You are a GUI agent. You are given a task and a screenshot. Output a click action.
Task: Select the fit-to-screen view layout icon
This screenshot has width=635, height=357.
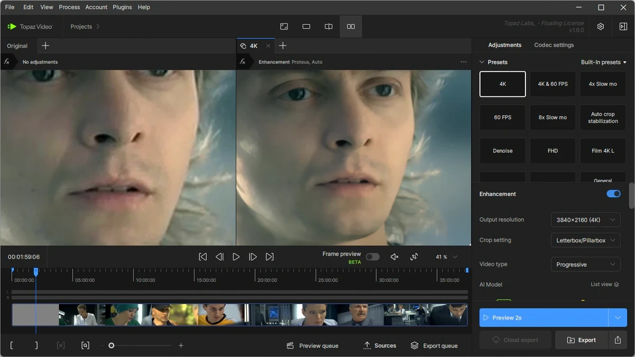point(284,26)
